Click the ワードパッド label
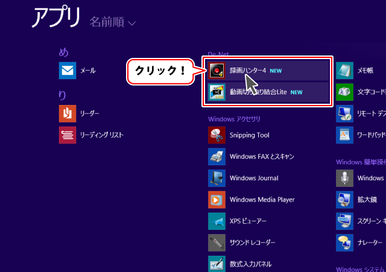 (372, 135)
